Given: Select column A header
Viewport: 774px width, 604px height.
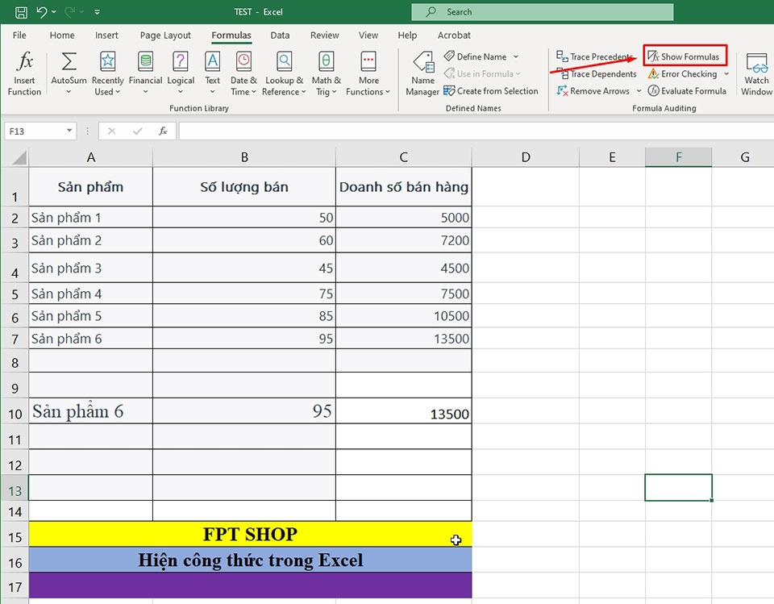Looking at the screenshot, I should click(x=91, y=157).
